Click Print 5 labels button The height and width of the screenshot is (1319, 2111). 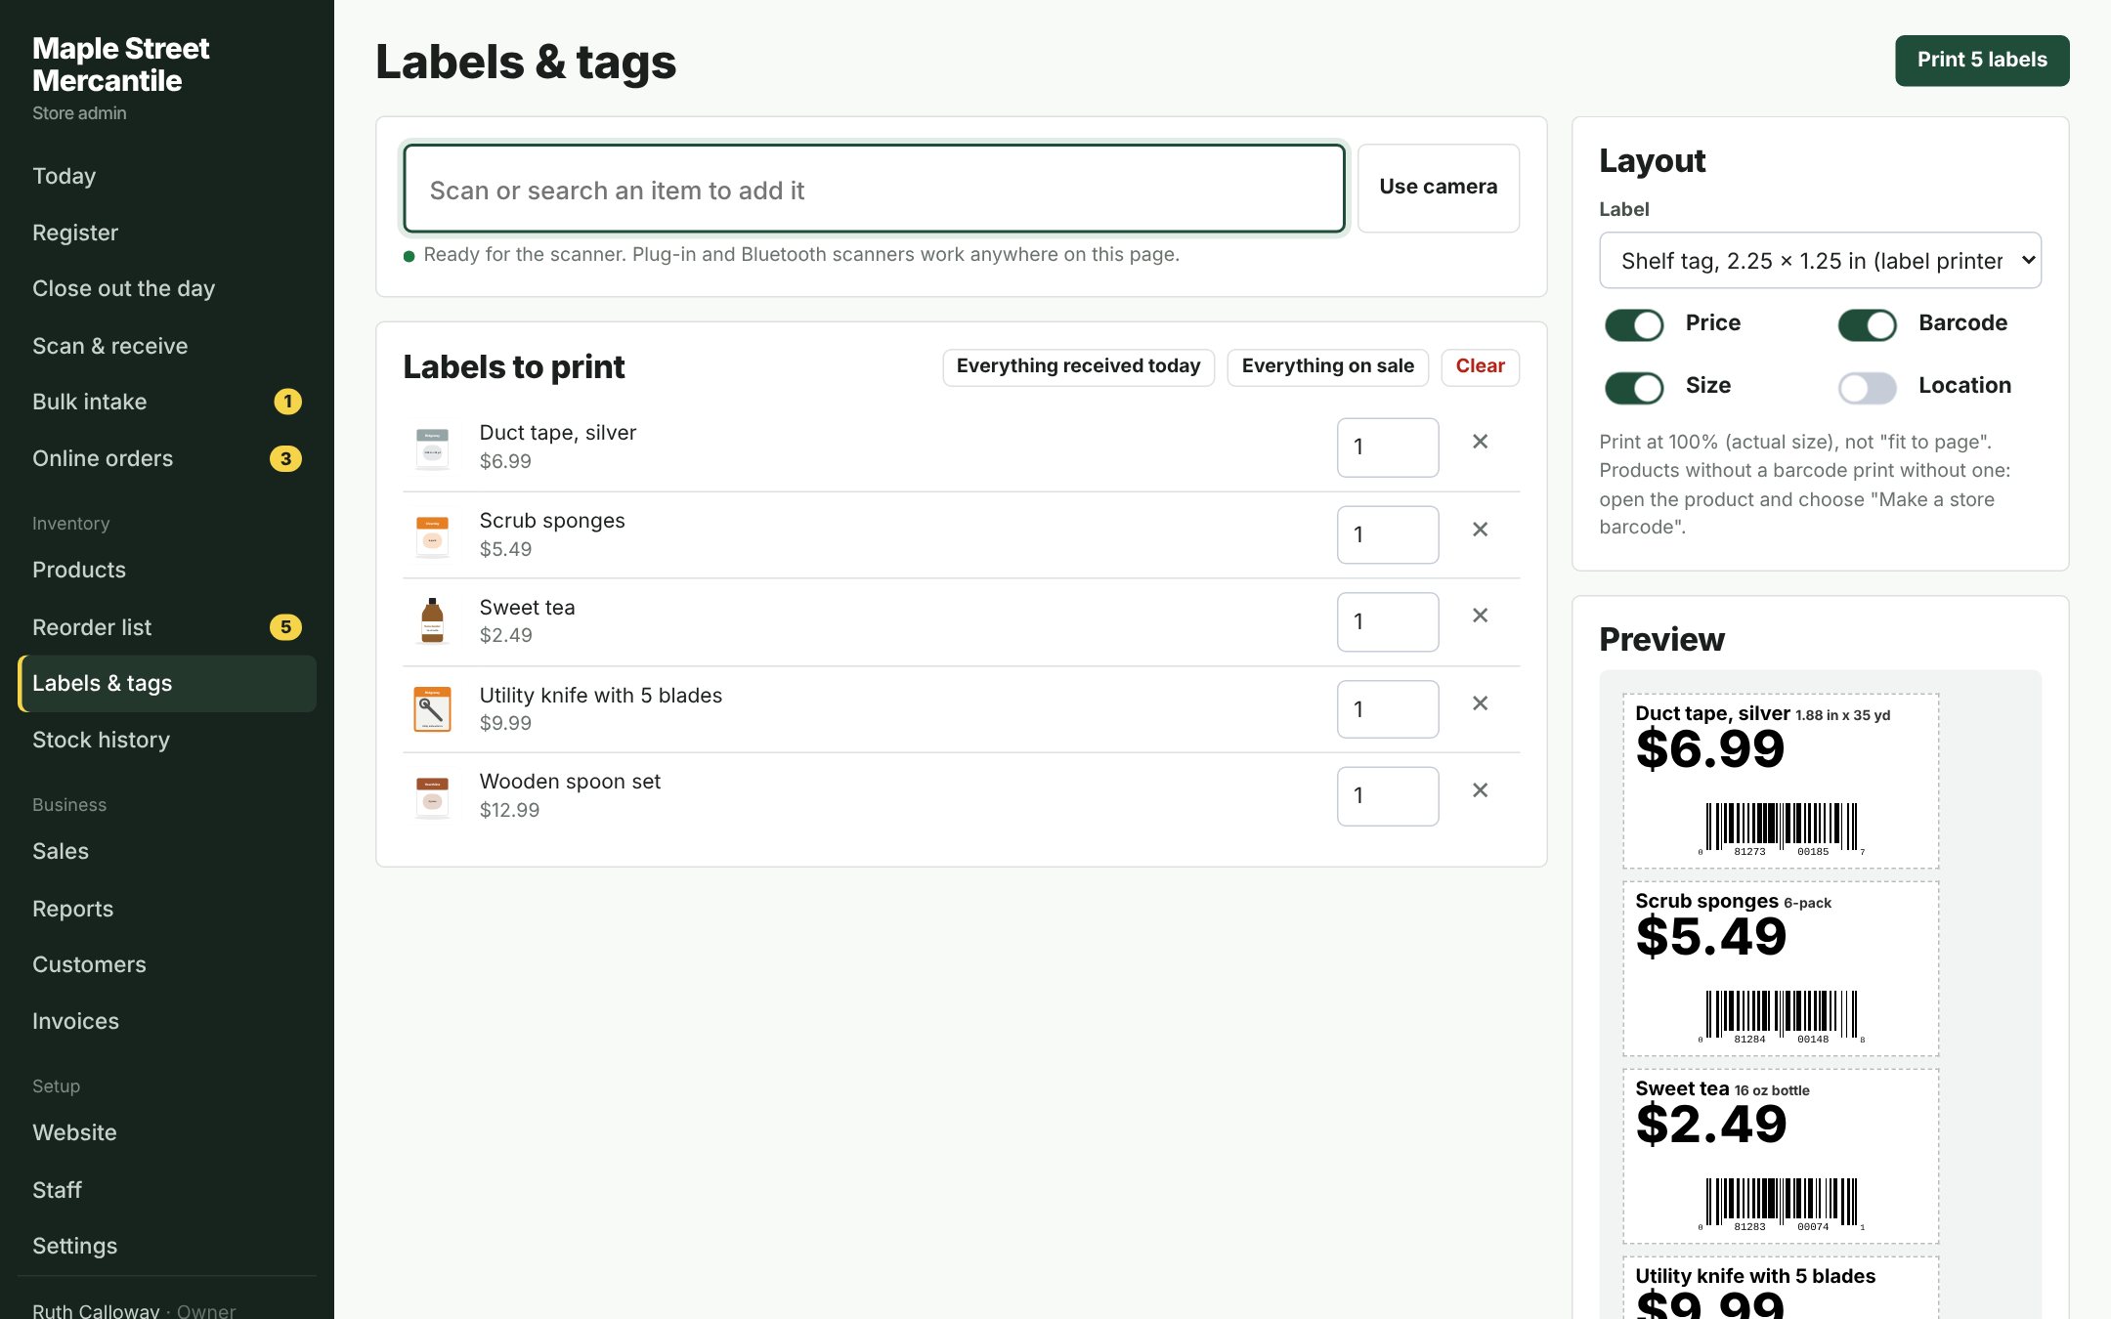(x=1982, y=60)
